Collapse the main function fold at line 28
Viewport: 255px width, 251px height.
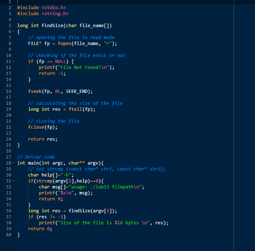pos(14,163)
